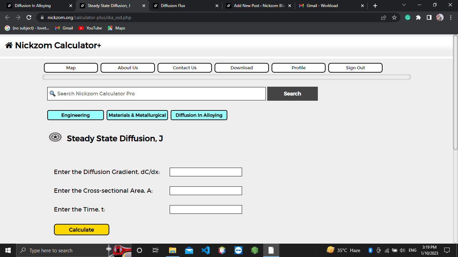The height and width of the screenshot is (257, 458).
Task: Click the Sign Out button
Action: (x=355, y=68)
